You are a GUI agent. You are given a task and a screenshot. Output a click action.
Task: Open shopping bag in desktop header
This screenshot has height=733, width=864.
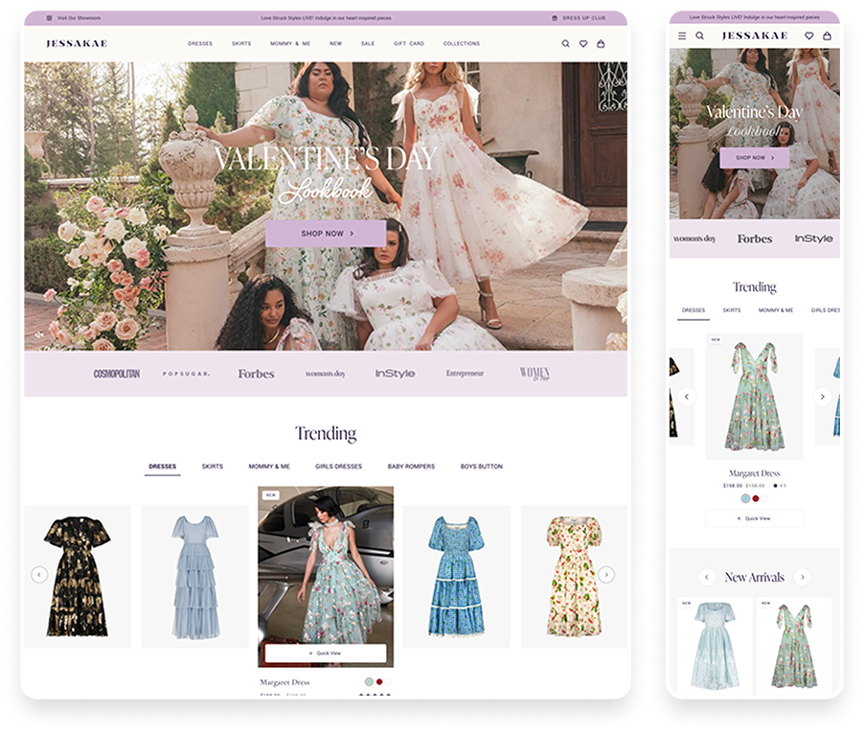(601, 44)
